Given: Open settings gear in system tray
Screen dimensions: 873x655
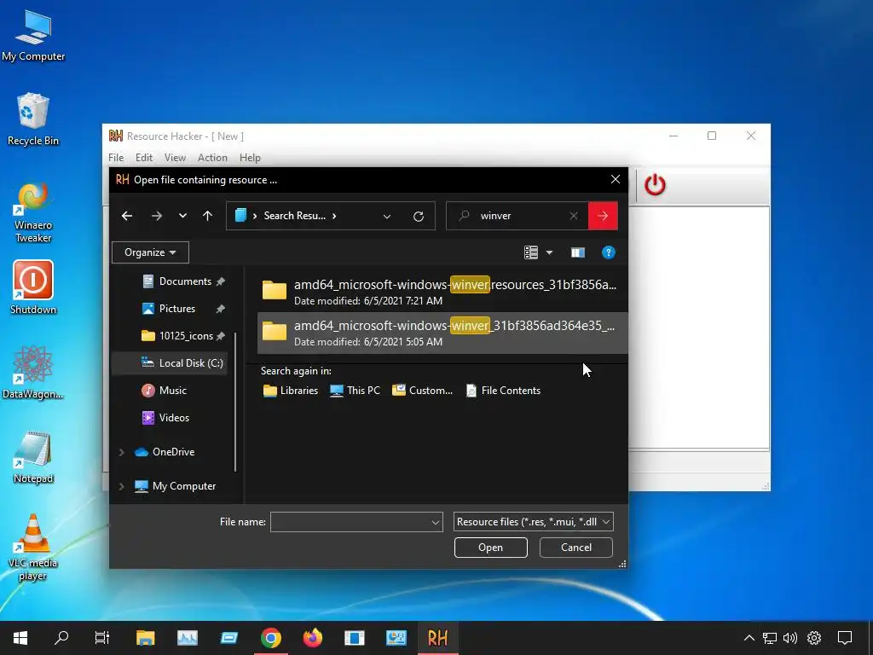Looking at the screenshot, I should point(814,638).
